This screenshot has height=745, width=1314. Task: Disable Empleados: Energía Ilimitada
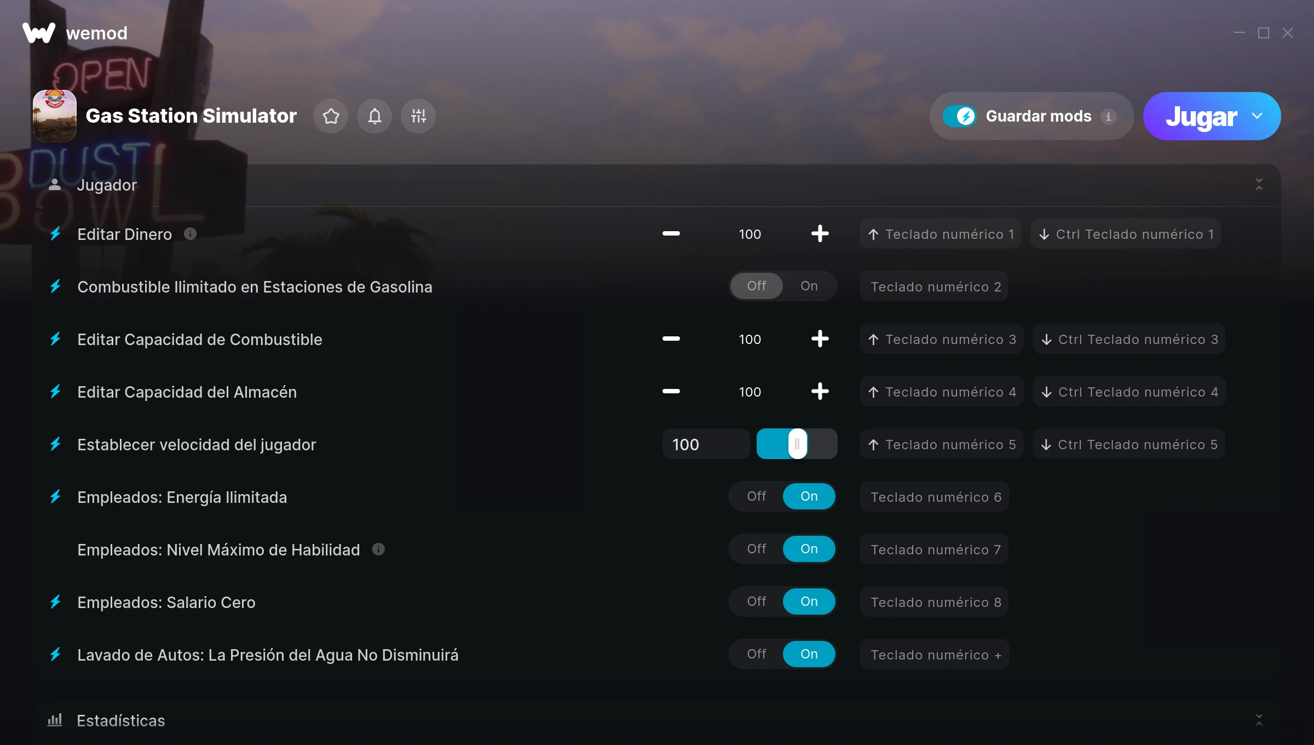757,496
